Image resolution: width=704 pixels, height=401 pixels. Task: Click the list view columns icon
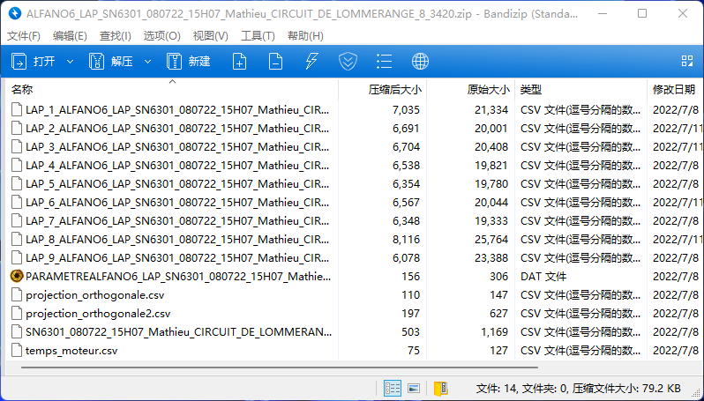(x=384, y=62)
